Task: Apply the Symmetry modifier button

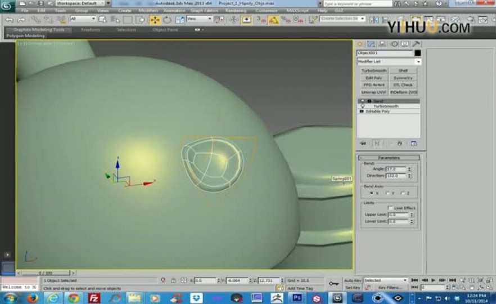Action: tap(403, 78)
